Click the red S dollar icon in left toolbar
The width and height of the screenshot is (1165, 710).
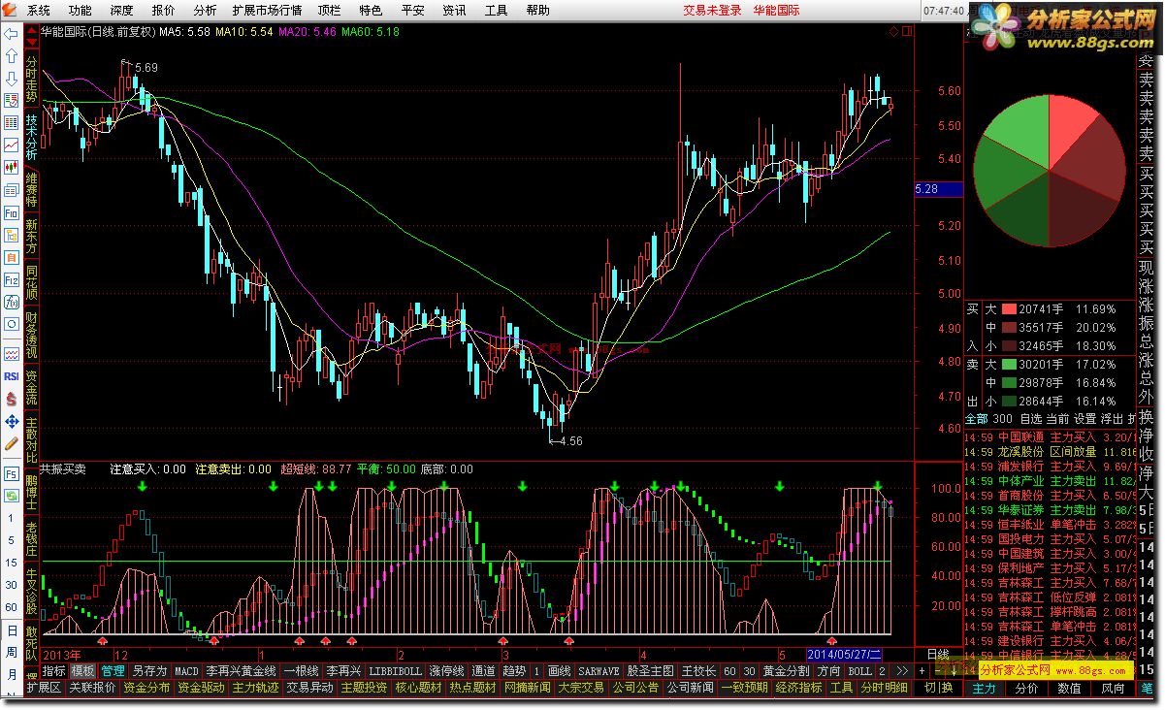coord(12,398)
